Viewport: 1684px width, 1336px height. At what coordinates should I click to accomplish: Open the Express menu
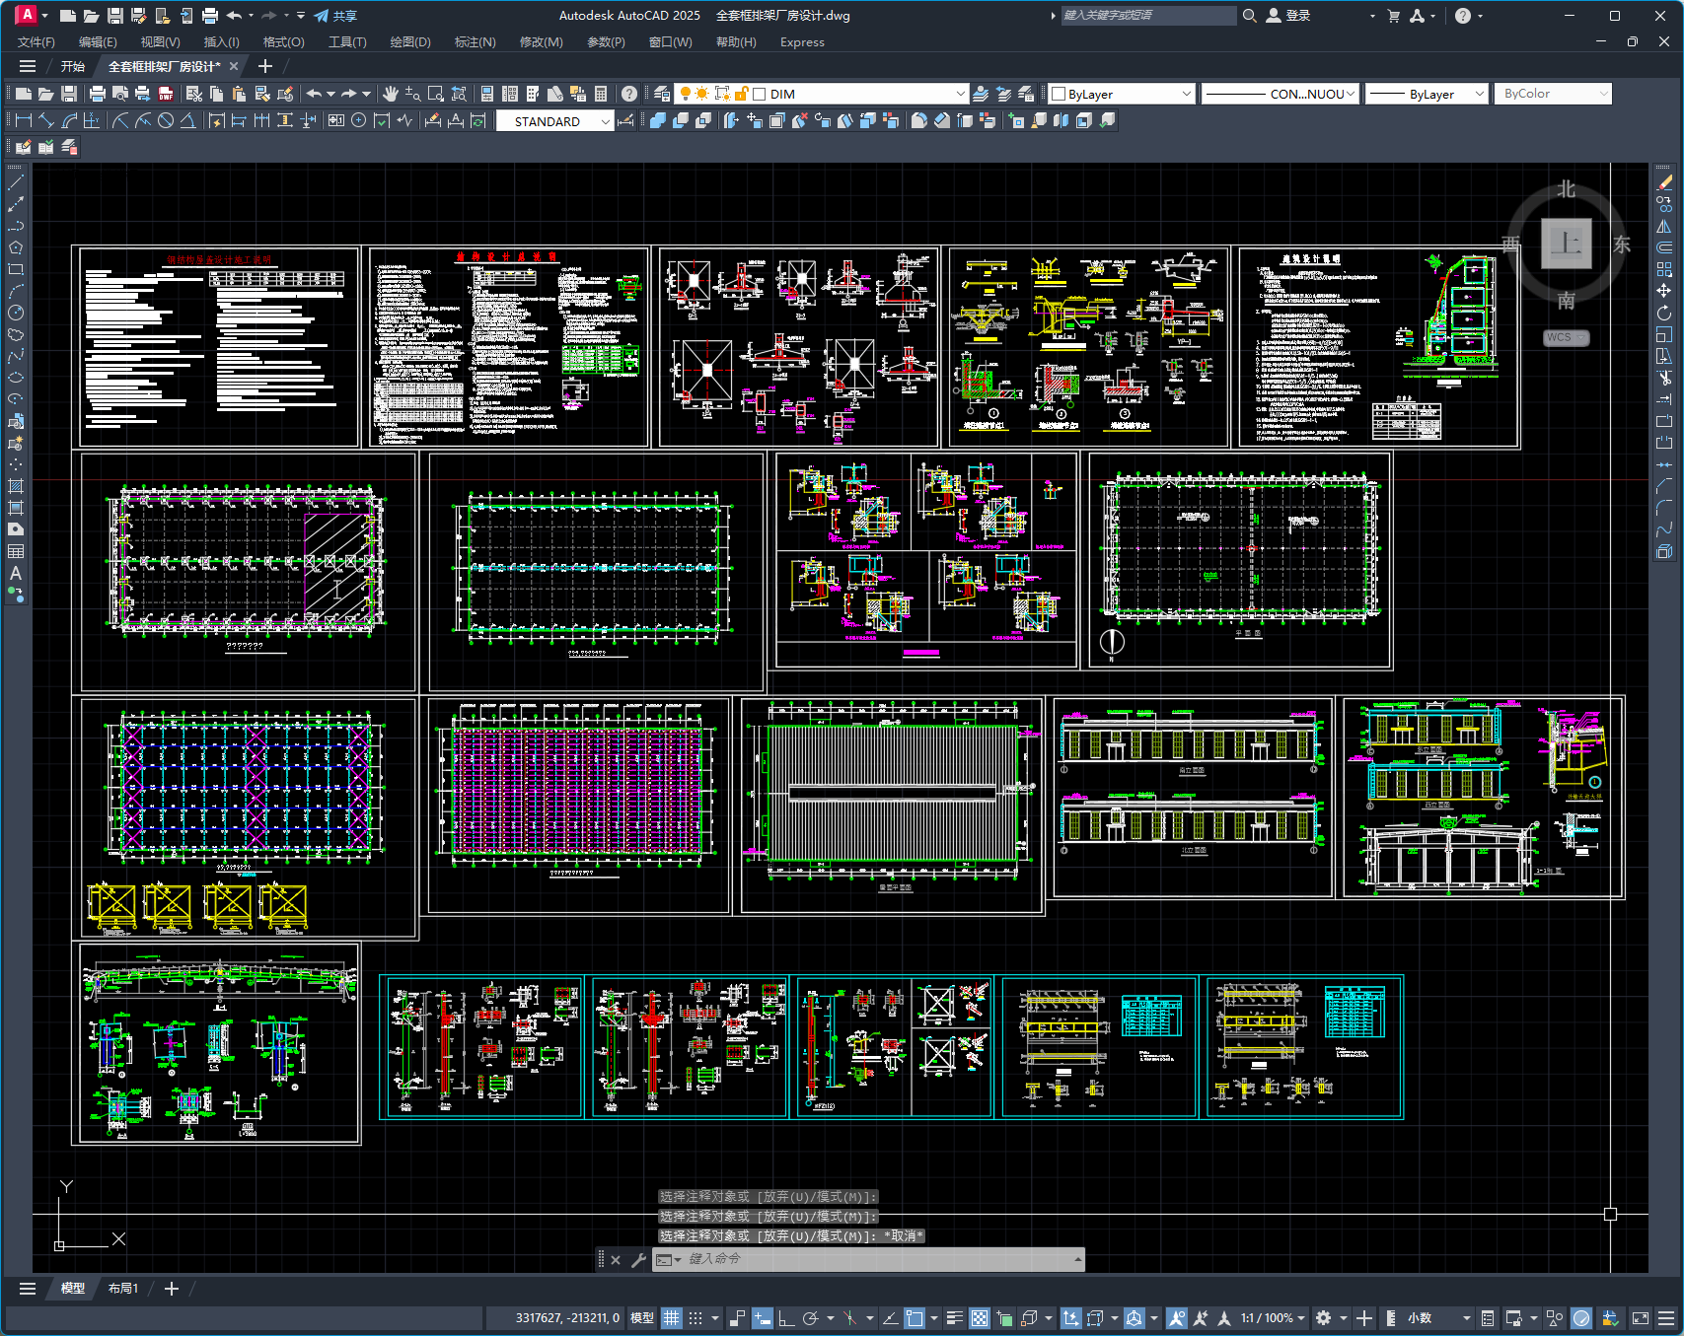click(802, 42)
